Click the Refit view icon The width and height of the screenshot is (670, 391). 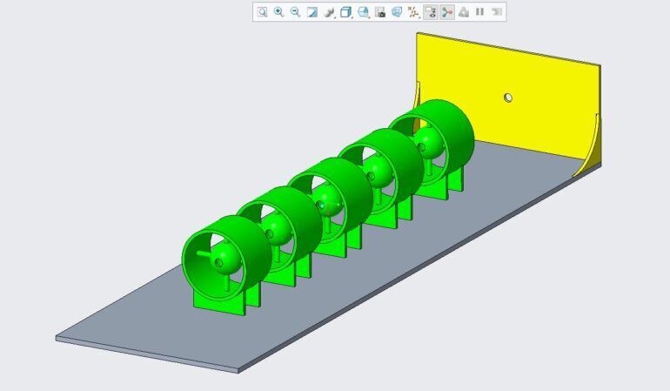coord(262,12)
